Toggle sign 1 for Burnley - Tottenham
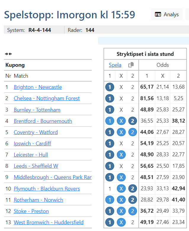 [110, 110]
